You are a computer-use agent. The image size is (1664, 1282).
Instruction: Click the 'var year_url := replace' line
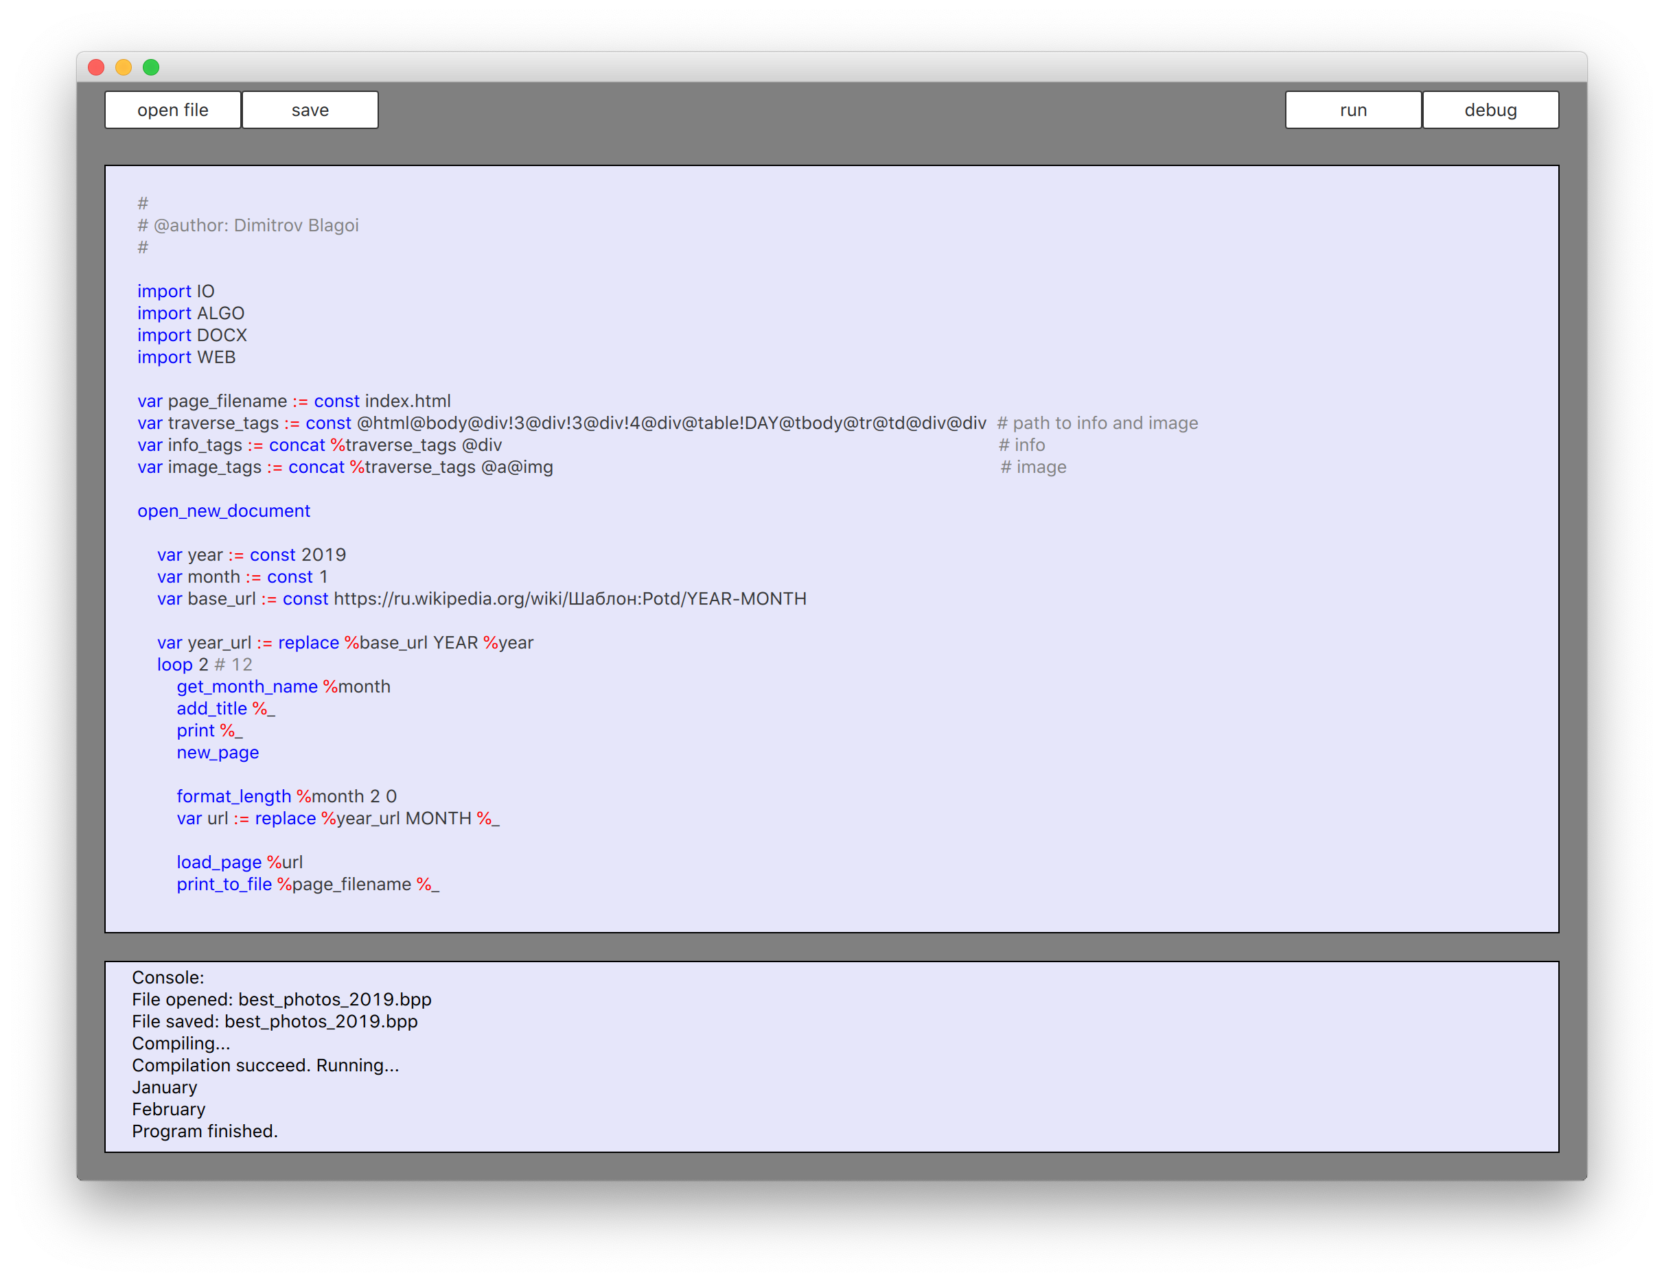(x=345, y=643)
